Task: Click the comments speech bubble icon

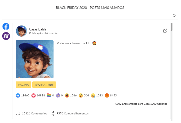Action: (18, 113)
